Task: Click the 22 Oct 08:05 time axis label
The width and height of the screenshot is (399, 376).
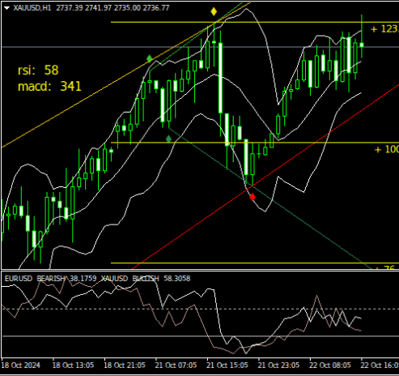Action: click(330, 365)
